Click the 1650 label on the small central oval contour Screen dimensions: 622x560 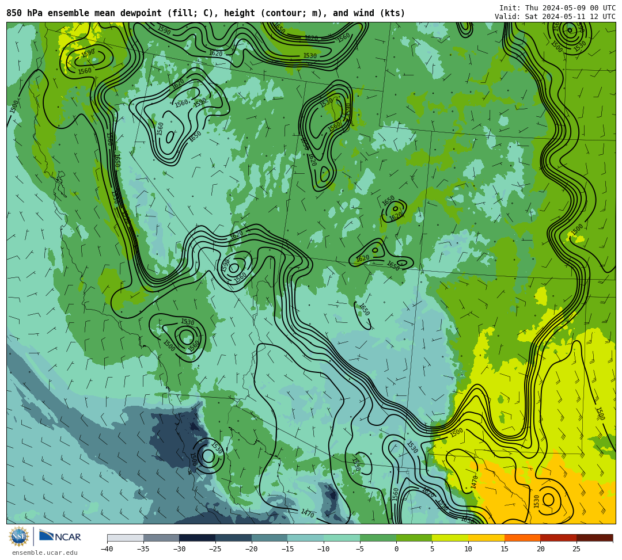364,310
